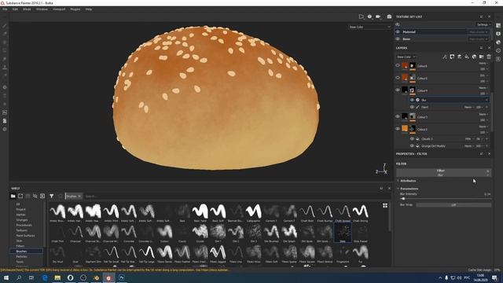Image resolution: width=503 pixels, height=283 pixels.
Task: Open the Plugins menu
Action: point(75,9)
